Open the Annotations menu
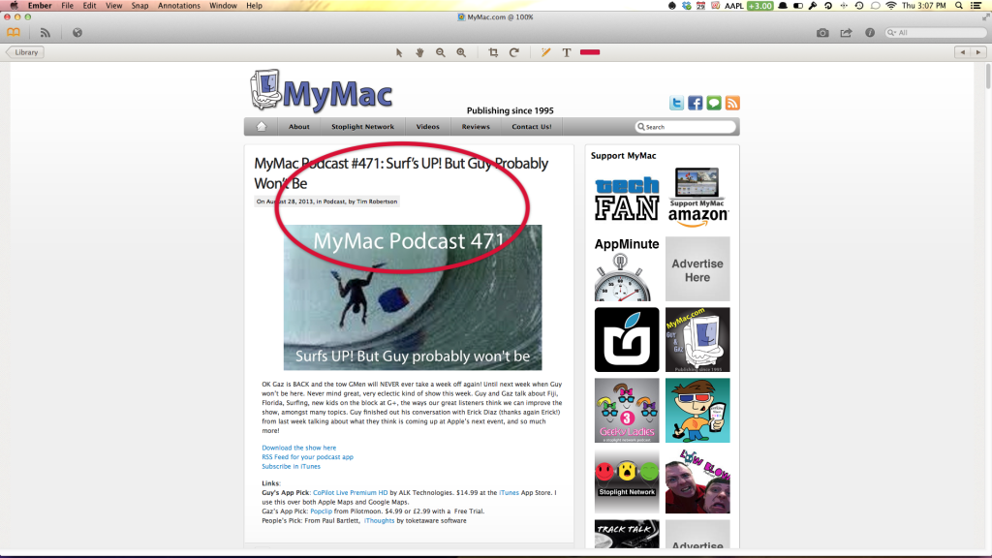992x558 pixels. (179, 6)
